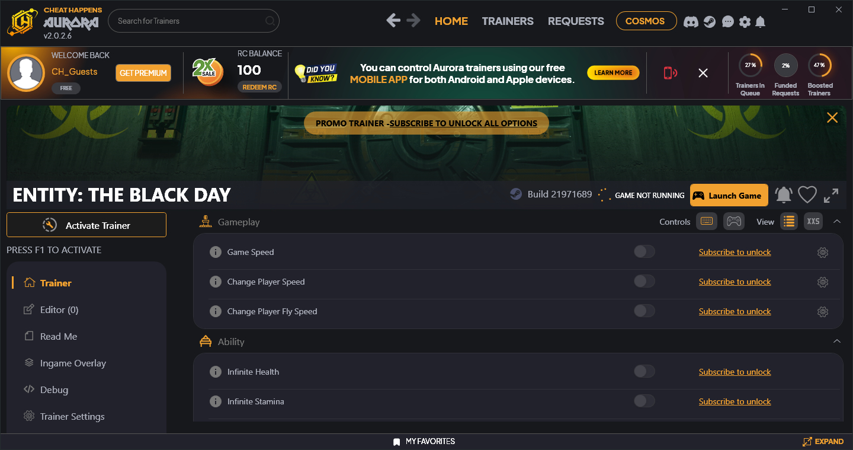Click the Search for Trainers field
The height and width of the screenshot is (450, 853).
tap(194, 21)
